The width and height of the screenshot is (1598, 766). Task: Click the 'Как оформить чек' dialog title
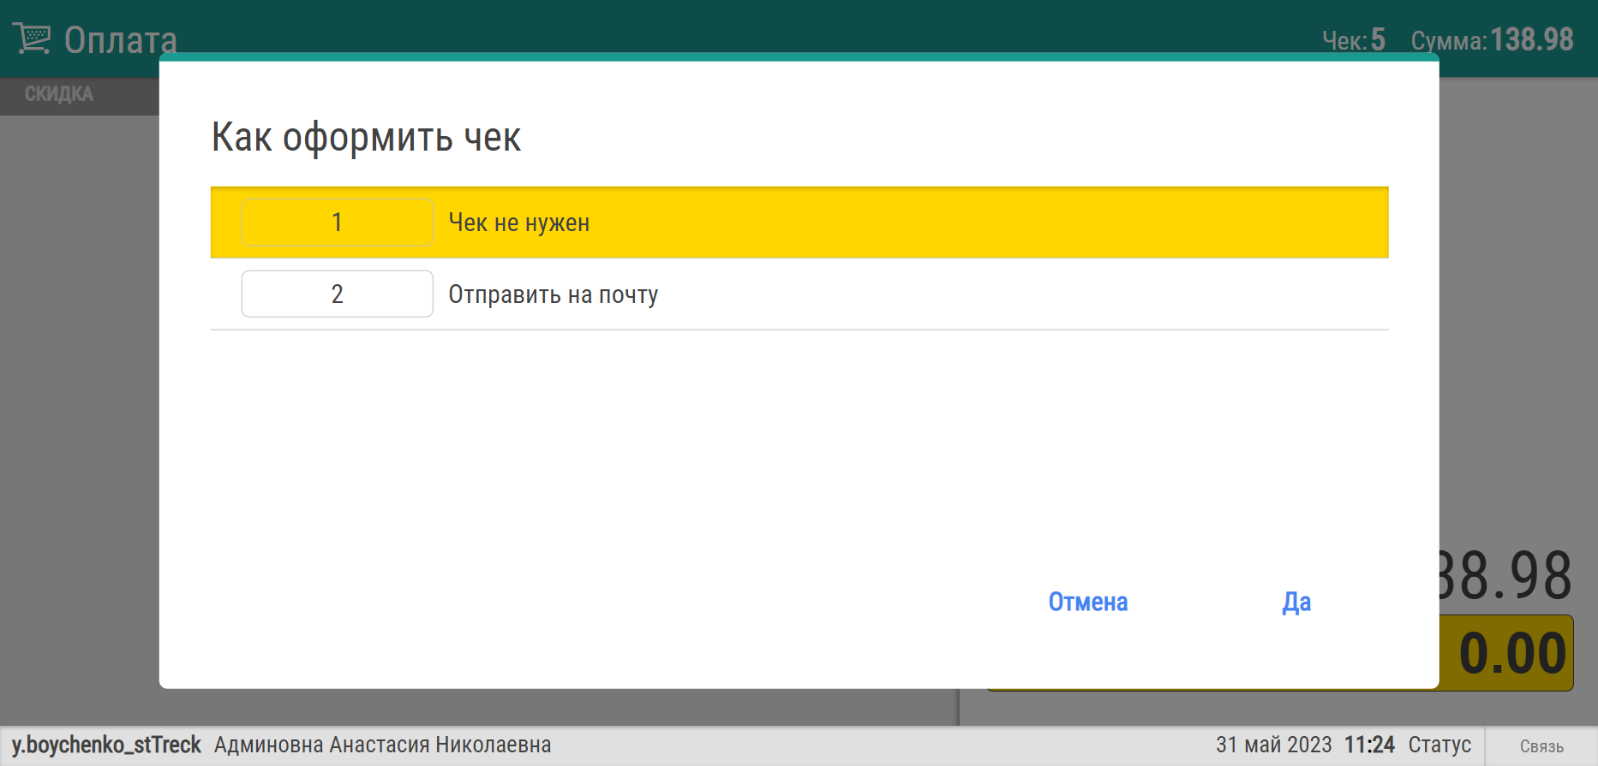[x=366, y=137]
